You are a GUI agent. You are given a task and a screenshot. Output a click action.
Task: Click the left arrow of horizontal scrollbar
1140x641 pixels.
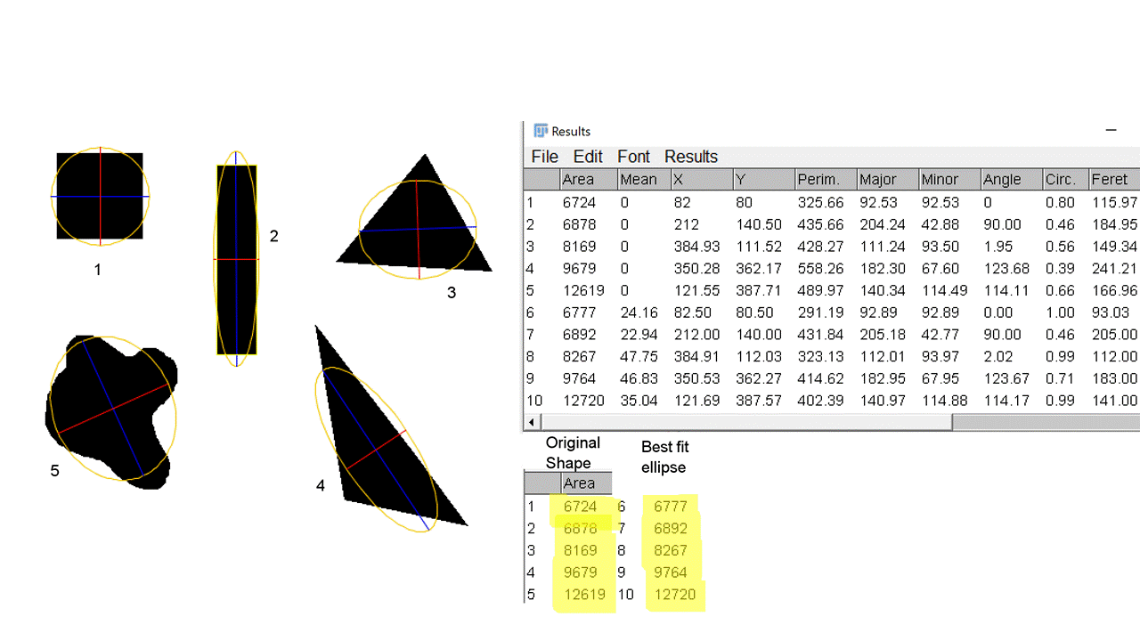(532, 422)
